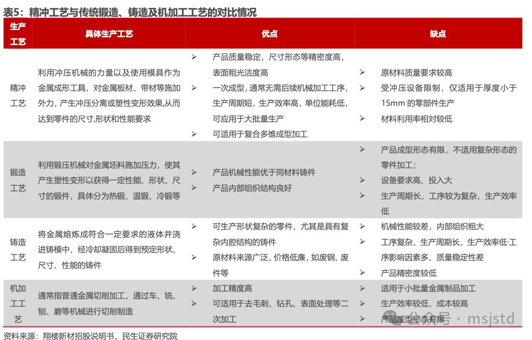Select the advantage starting "可生产形状复杂的零件"

pyautogui.click(x=281, y=234)
